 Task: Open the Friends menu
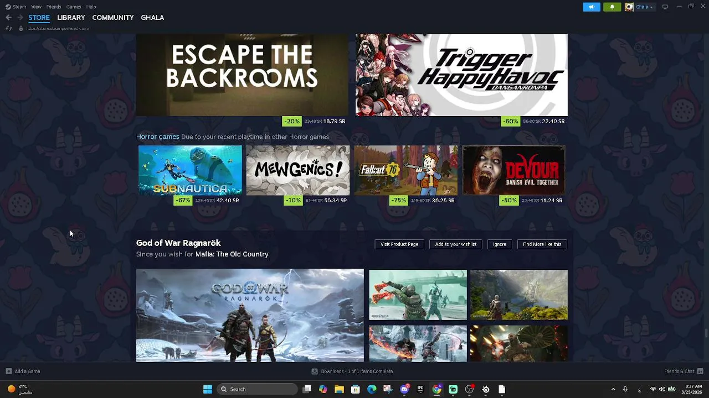(54, 7)
